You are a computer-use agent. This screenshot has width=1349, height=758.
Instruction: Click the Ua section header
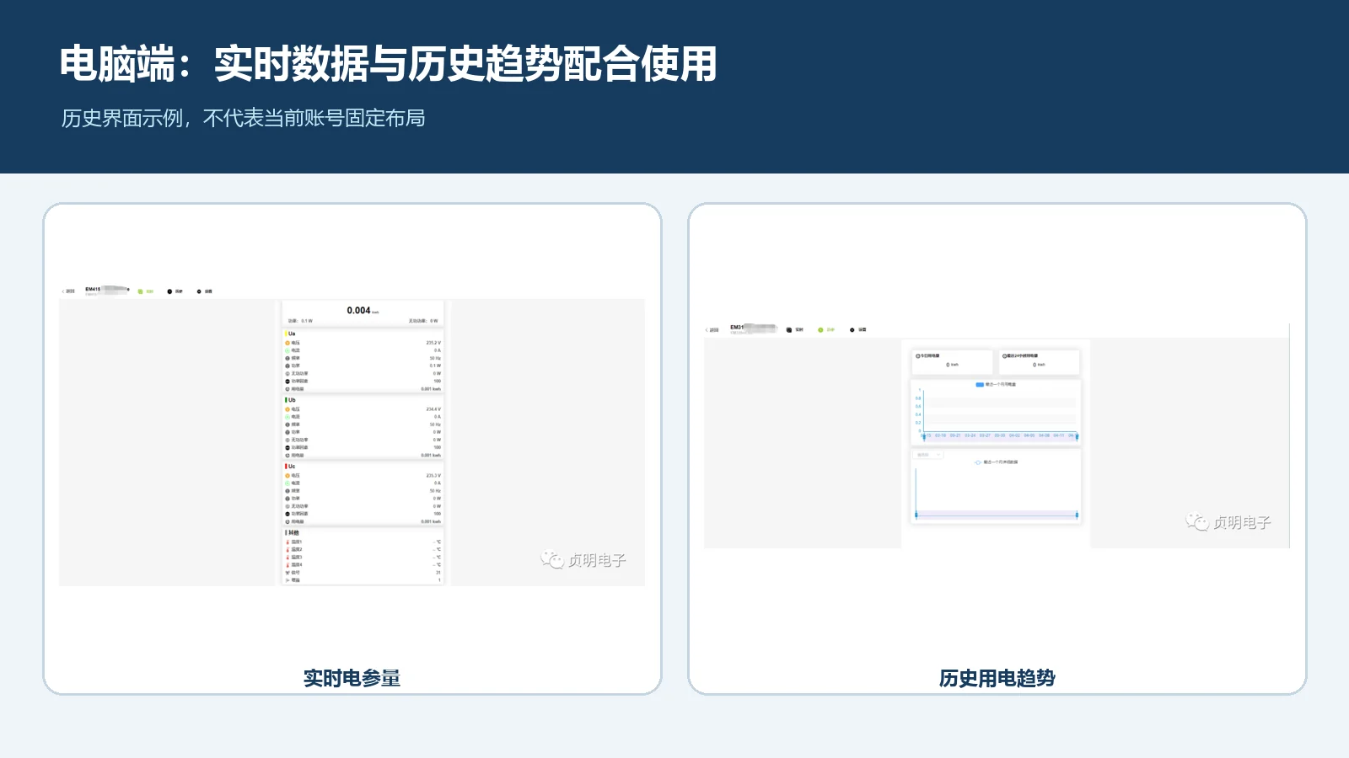click(x=291, y=334)
